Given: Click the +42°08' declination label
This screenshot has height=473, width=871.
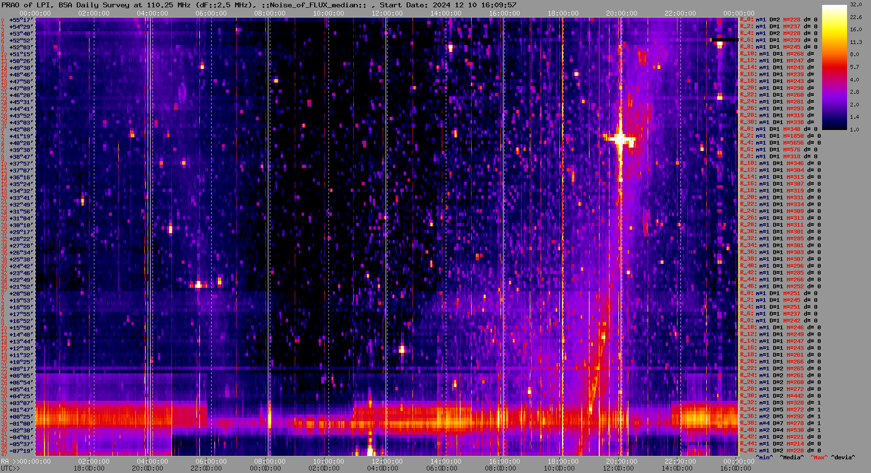Looking at the screenshot, I should 21,129.
